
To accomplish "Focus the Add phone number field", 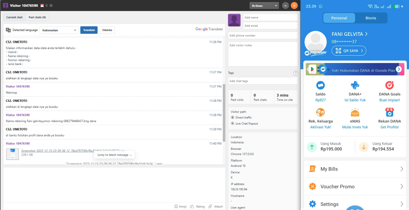I will point(263,35).
